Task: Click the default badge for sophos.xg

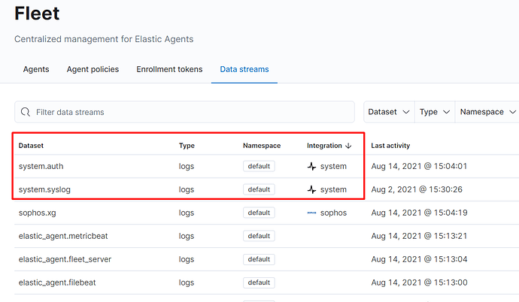Action: [x=259, y=213]
